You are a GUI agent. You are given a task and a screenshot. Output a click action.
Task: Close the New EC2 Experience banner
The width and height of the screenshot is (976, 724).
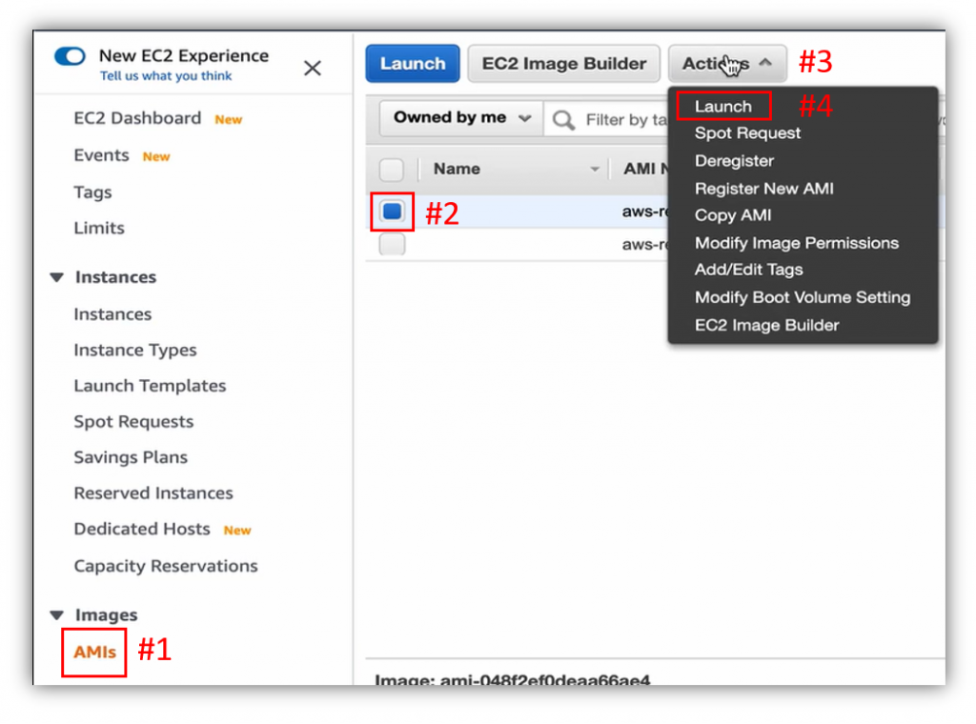(313, 68)
